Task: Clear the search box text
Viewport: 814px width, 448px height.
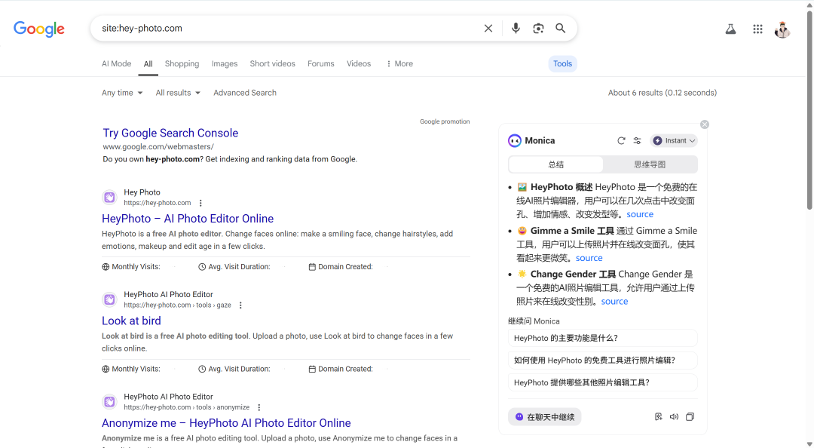Action: point(488,28)
